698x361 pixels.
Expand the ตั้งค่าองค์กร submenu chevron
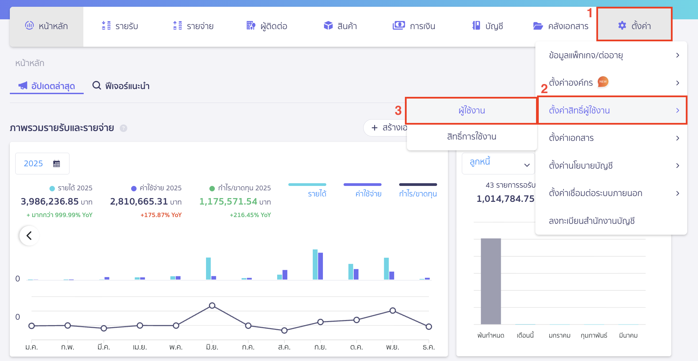pyautogui.click(x=678, y=83)
